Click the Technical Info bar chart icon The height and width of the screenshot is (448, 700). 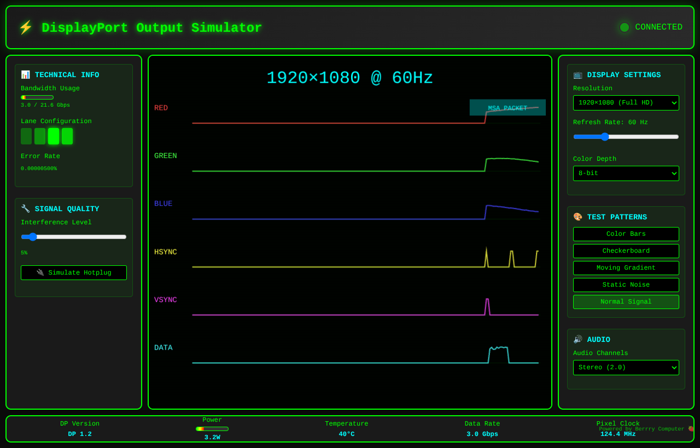click(x=26, y=74)
